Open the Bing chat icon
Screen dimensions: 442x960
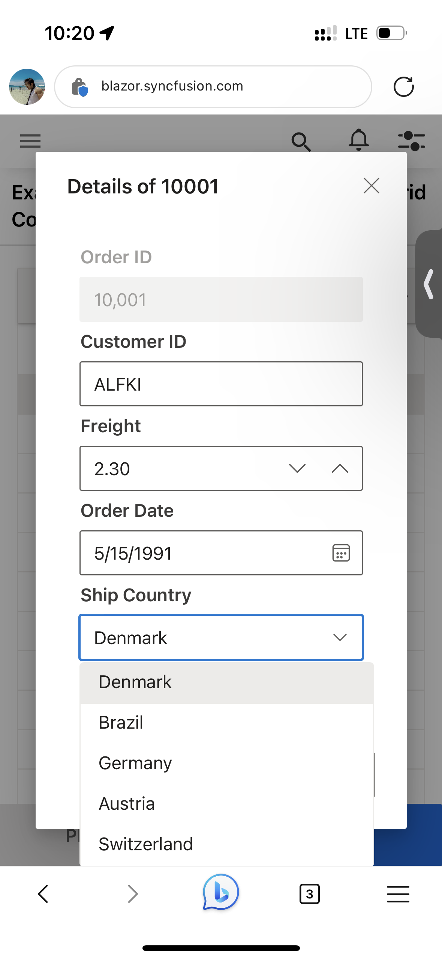click(x=221, y=892)
